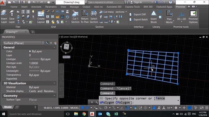Open the Insert Block library tool

pyautogui.click(x=153, y=17)
